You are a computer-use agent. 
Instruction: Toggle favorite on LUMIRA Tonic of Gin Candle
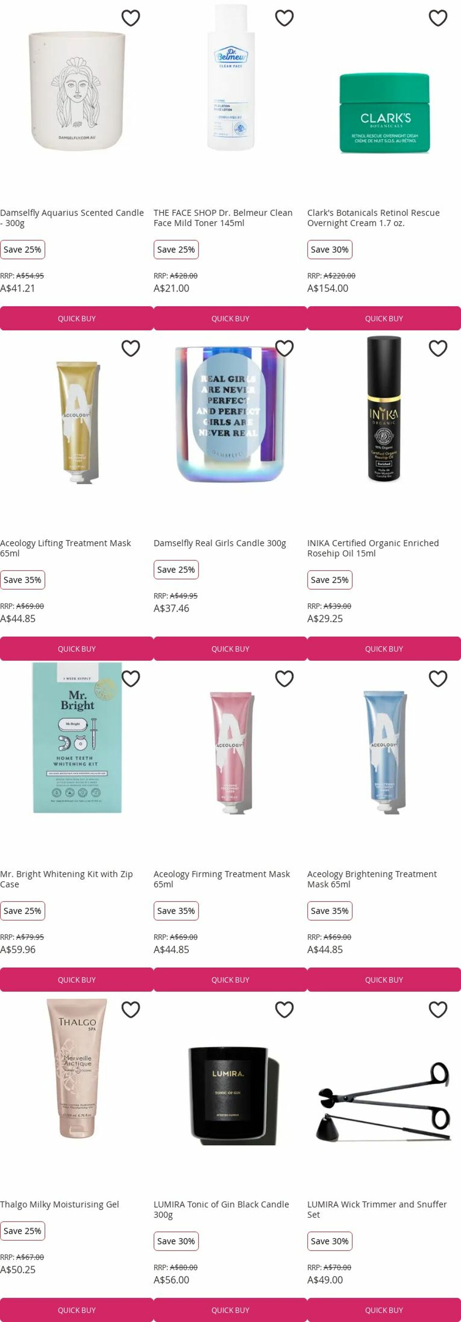pyautogui.click(x=284, y=1010)
